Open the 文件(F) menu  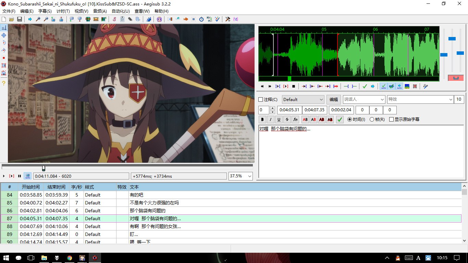tap(9, 11)
